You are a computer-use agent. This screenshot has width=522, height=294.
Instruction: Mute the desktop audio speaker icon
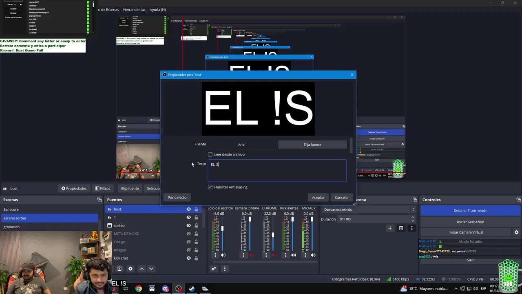coord(223,255)
